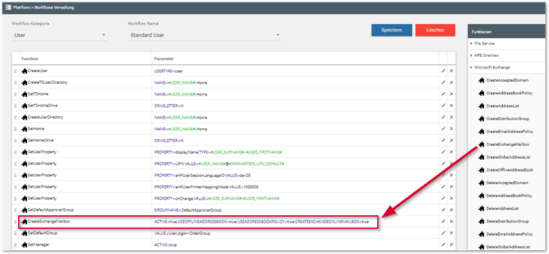549x254 pixels.
Task: Open the Workflow Name dropdown
Action: click(205, 35)
